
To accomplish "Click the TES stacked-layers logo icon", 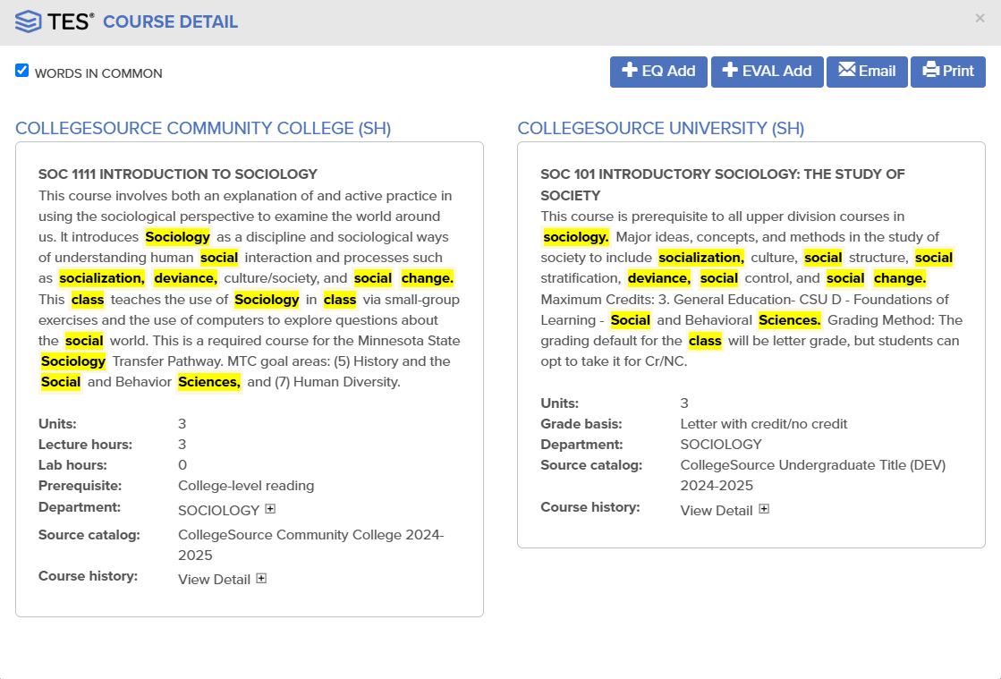I will (28, 21).
